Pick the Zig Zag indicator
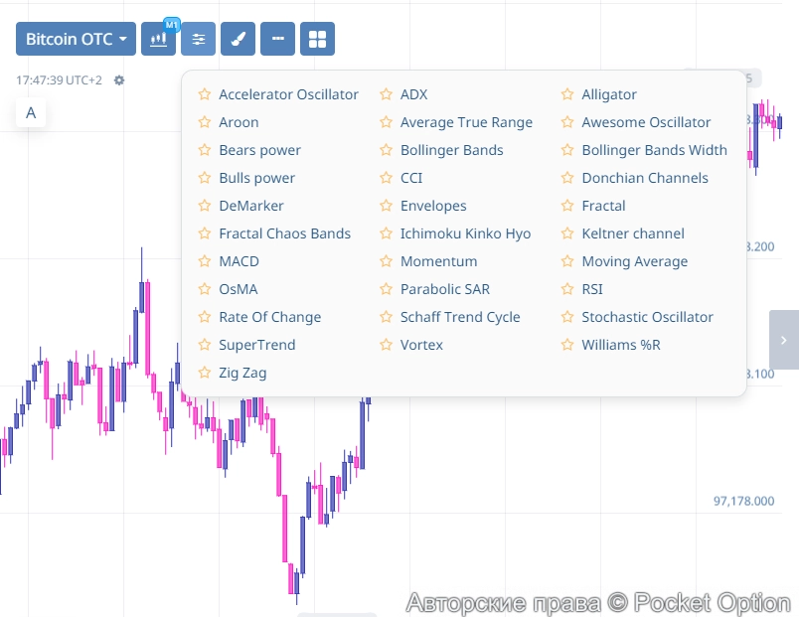 (242, 373)
